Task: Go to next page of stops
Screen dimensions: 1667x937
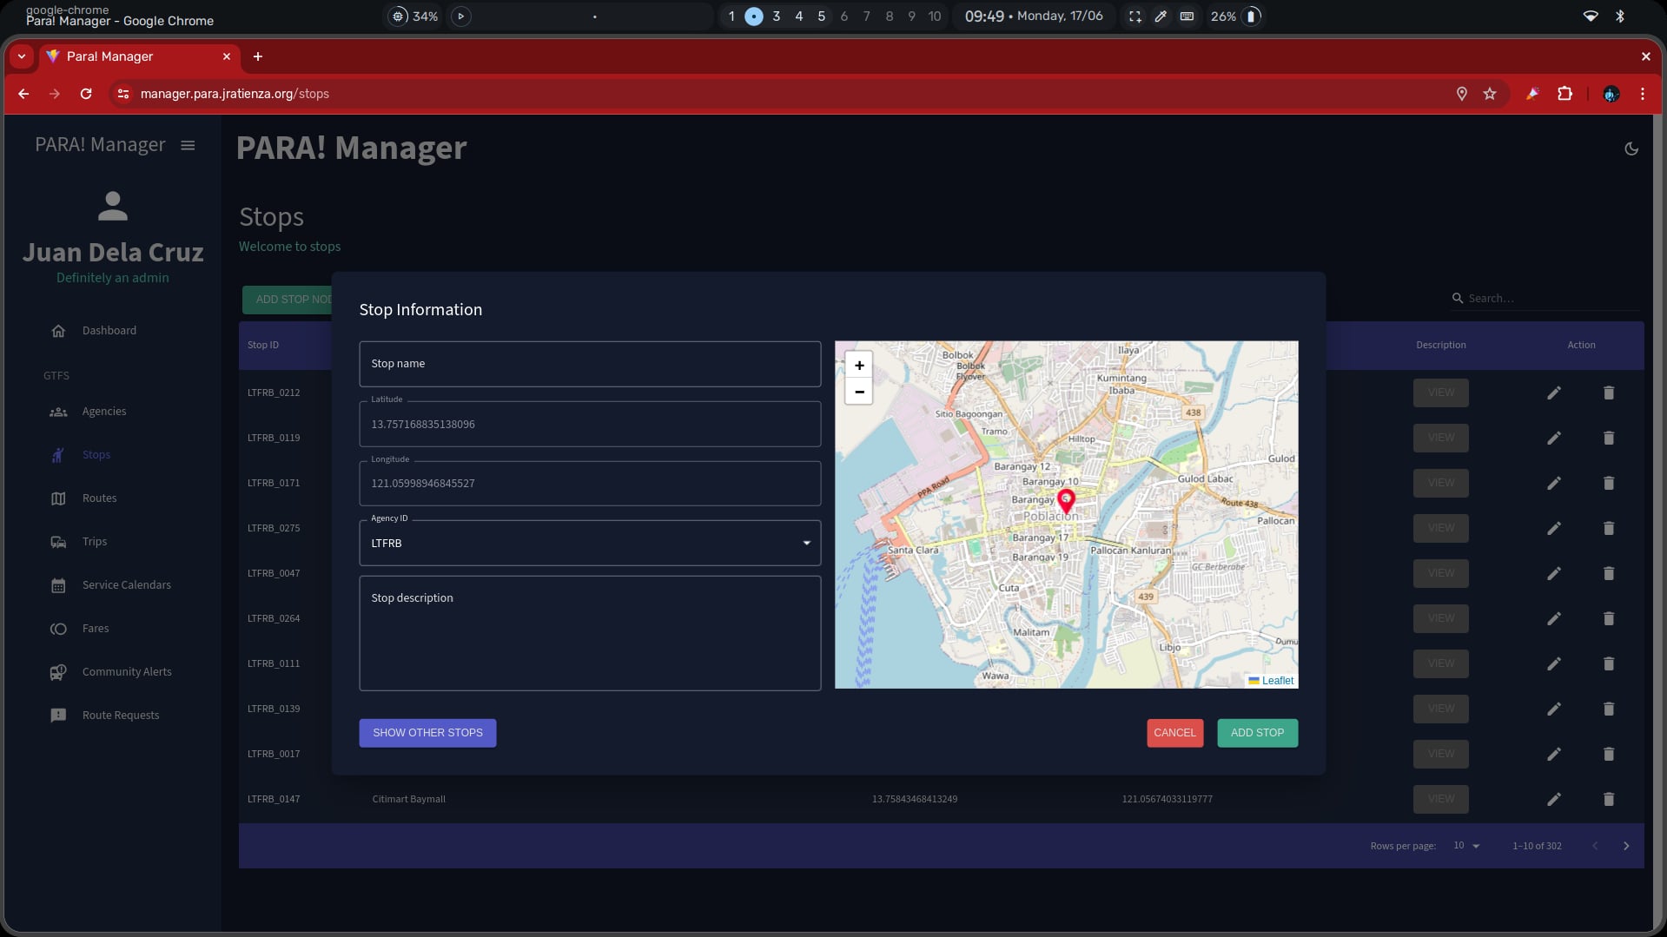Action: [1625, 847]
